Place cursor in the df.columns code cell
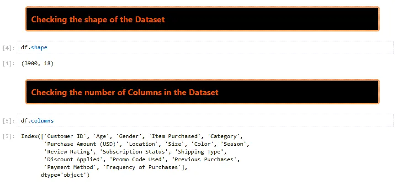Viewport: 397px width, 184px height. (x=206, y=121)
